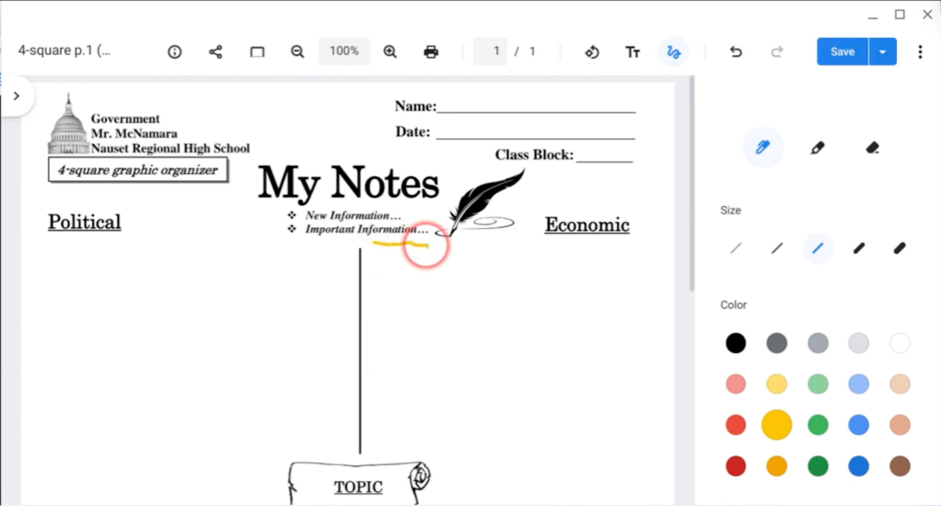Switch to the Eraser tool

click(873, 147)
